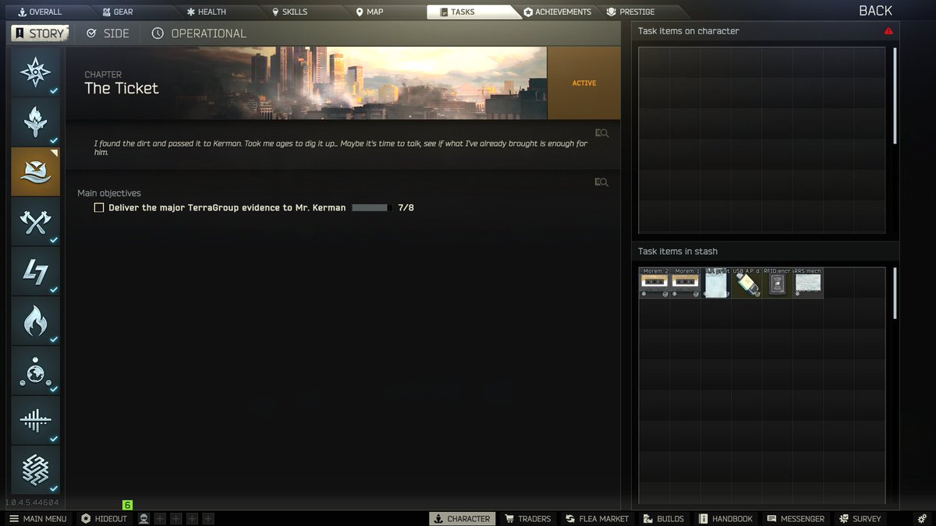Switch to the Prestige tab
Viewport: 936px width, 526px height.
(x=630, y=12)
